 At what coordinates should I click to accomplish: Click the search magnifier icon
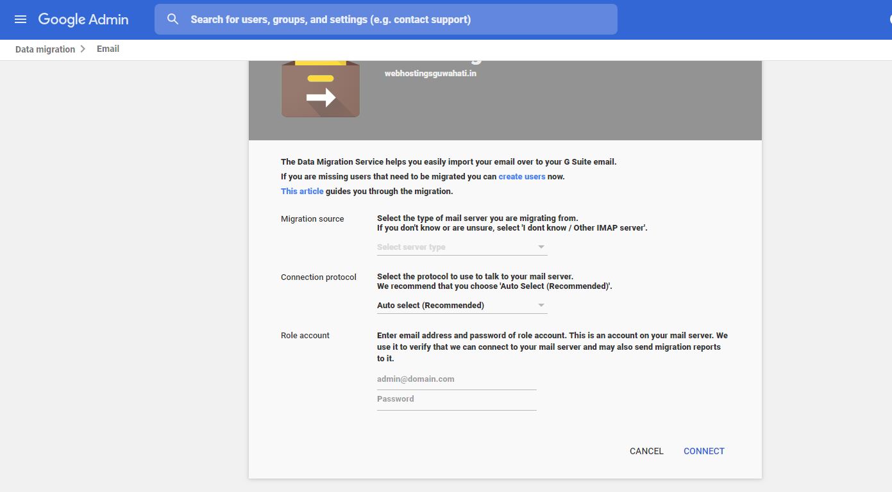[173, 19]
